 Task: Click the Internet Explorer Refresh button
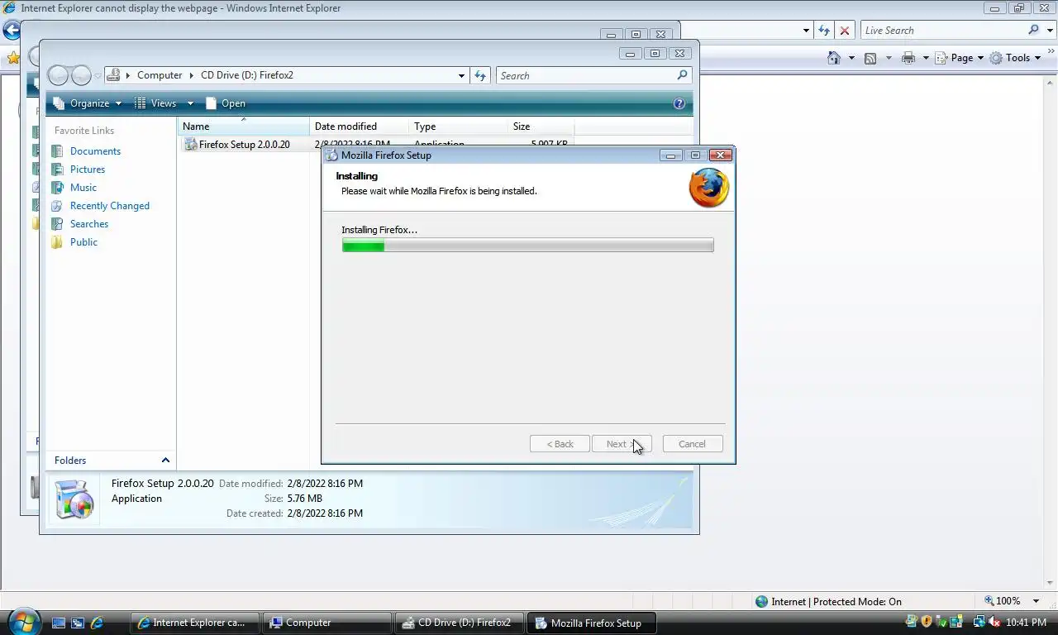[x=823, y=31]
